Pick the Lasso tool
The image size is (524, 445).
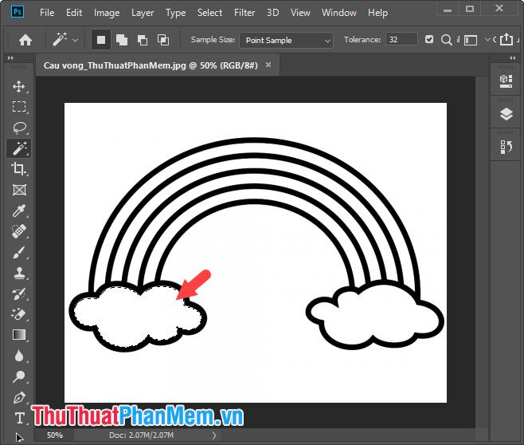coord(19,128)
